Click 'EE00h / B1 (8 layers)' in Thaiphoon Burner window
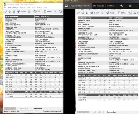 pos(13,70)
